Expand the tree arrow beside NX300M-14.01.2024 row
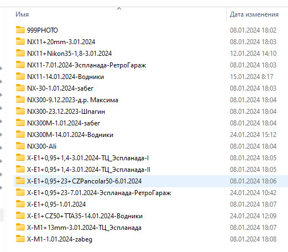The image size is (288, 252). 1,135
